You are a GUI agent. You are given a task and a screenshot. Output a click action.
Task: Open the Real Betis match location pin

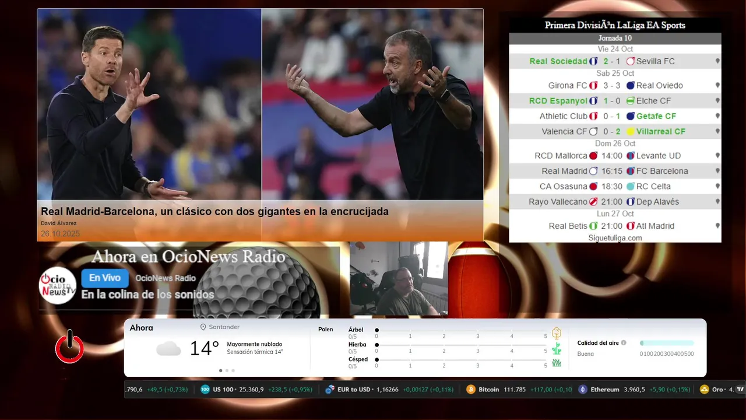coord(717,226)
